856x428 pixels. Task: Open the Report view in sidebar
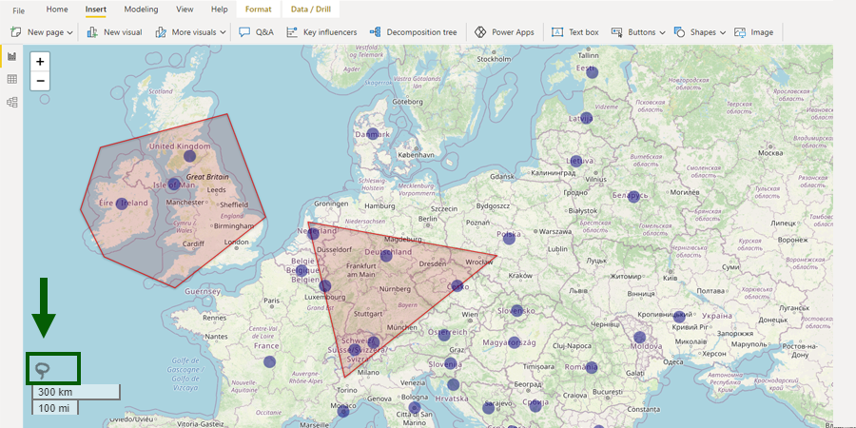[x=12, y=56]
